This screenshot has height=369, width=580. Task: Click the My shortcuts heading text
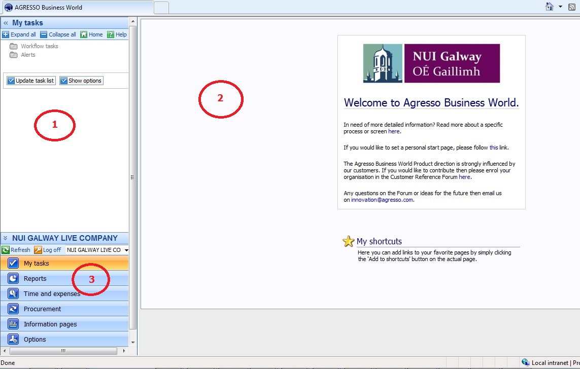[x=379, y=242]
